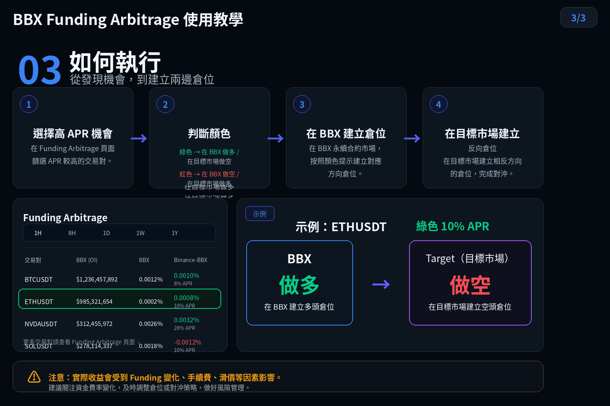Click the red -0.0012% spread value
610x406 pixels.
[187, 342]
